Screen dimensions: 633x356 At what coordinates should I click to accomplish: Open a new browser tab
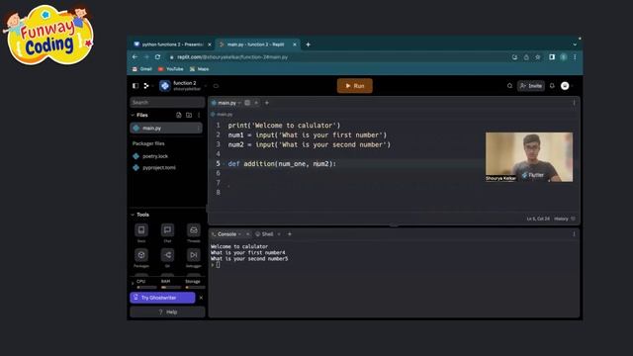308,44
